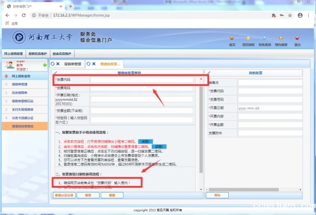The width and height of the screenshot is (316, 215).
Task: Collapse sidebar with the green arrow icon
Action: click(x=44, y=65)
